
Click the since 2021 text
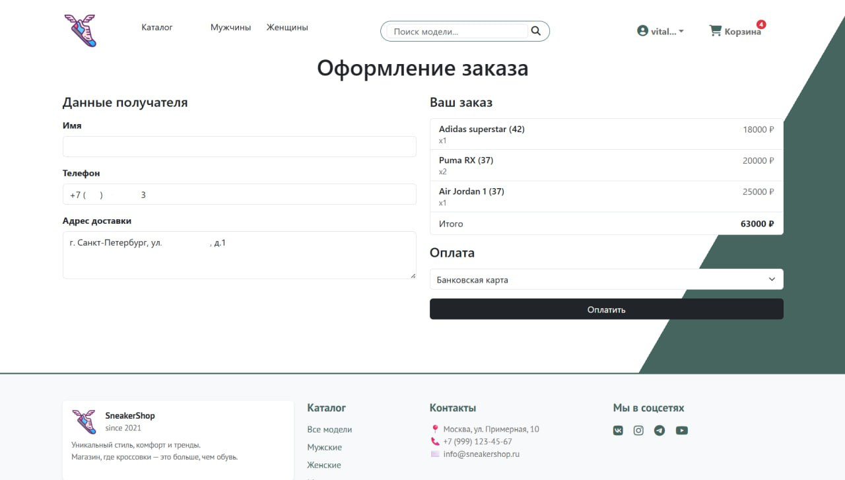click(x=123, y=428)
